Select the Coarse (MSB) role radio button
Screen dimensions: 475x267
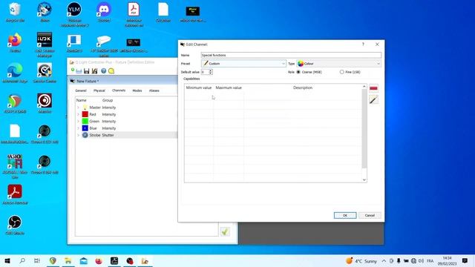tap(298, 72)
